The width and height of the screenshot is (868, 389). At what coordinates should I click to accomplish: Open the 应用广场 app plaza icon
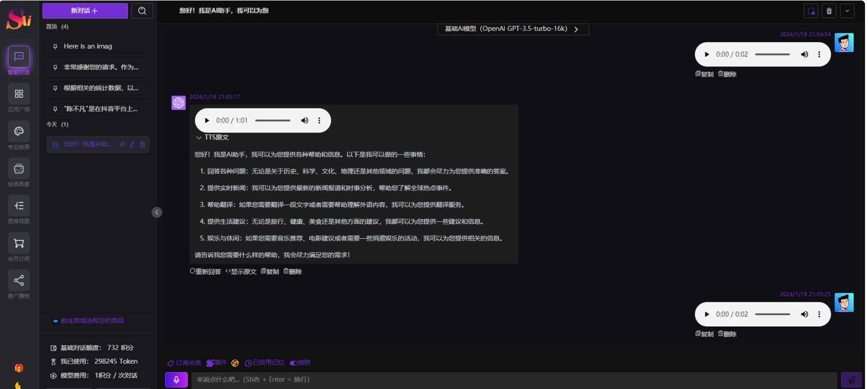coord(19,94)
